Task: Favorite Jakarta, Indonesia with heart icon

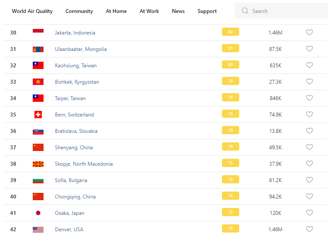Action: coord(309,32)
